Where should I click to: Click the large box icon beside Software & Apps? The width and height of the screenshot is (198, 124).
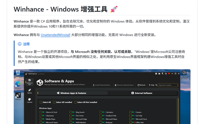point(40,82)
